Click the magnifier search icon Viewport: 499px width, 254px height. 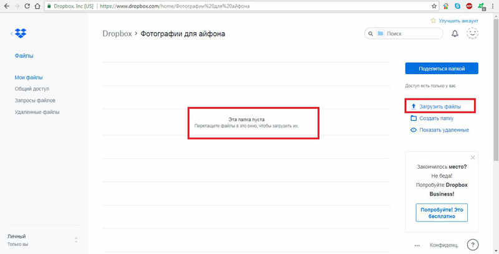[371, 34]
